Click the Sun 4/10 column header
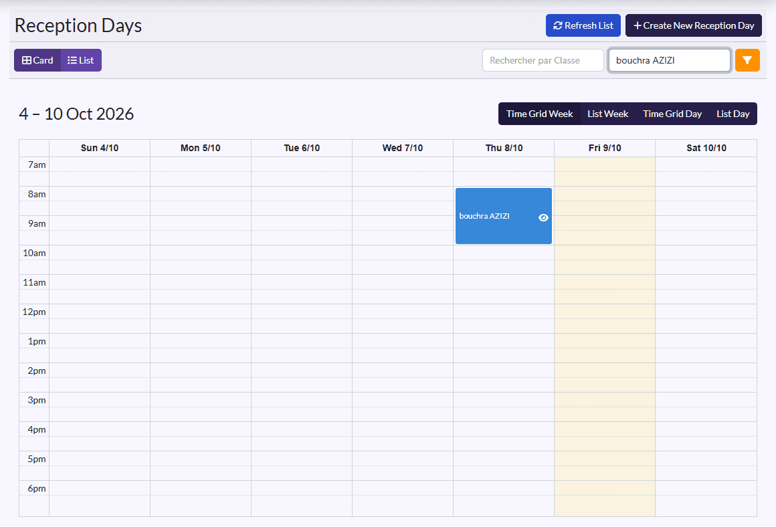 100,148
